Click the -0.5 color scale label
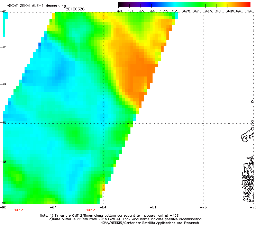 coord(140,11)
